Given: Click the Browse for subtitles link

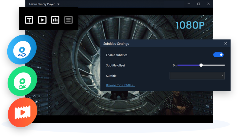Looking at the screenshot, I should tap(120, 85).
